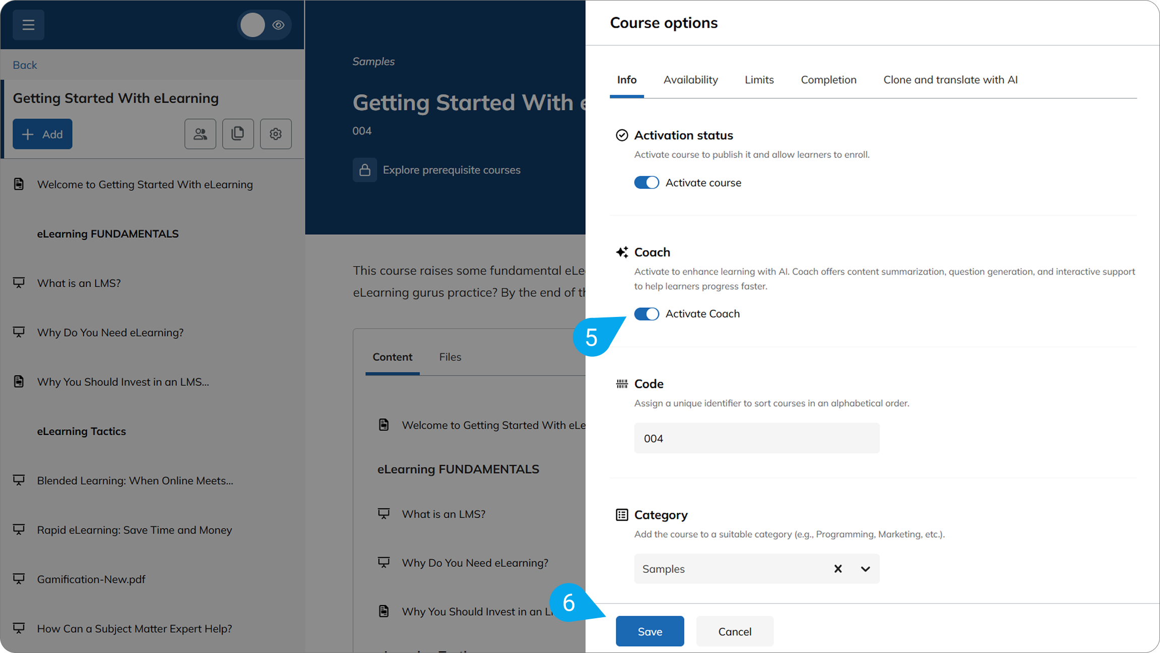Image resolution: width=1160 pixels, height=653 pixels.
Task: Click the Back link
Action: [25, 64]
